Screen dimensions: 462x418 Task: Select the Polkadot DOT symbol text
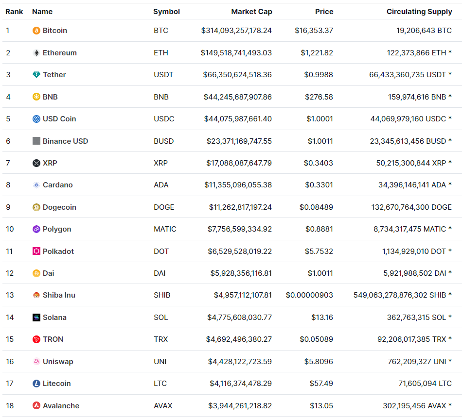tap(161, 251)
